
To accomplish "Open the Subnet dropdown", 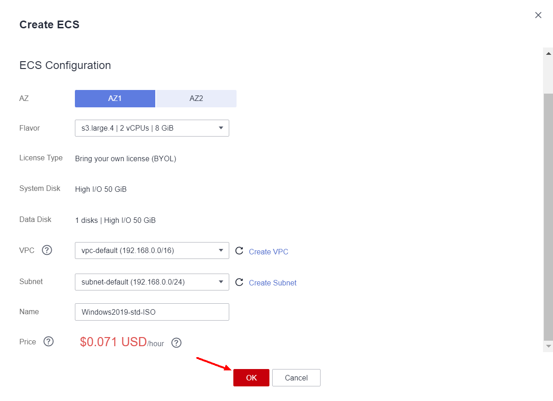I will click(152, 282).
